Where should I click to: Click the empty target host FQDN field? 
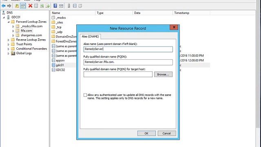[x=118, y=74]
